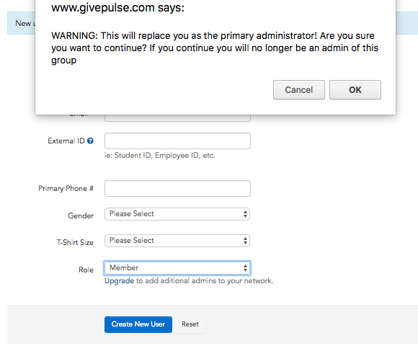
Task: Click the T-Shirt Size dropdown arrows
Action: coord(245,241)
